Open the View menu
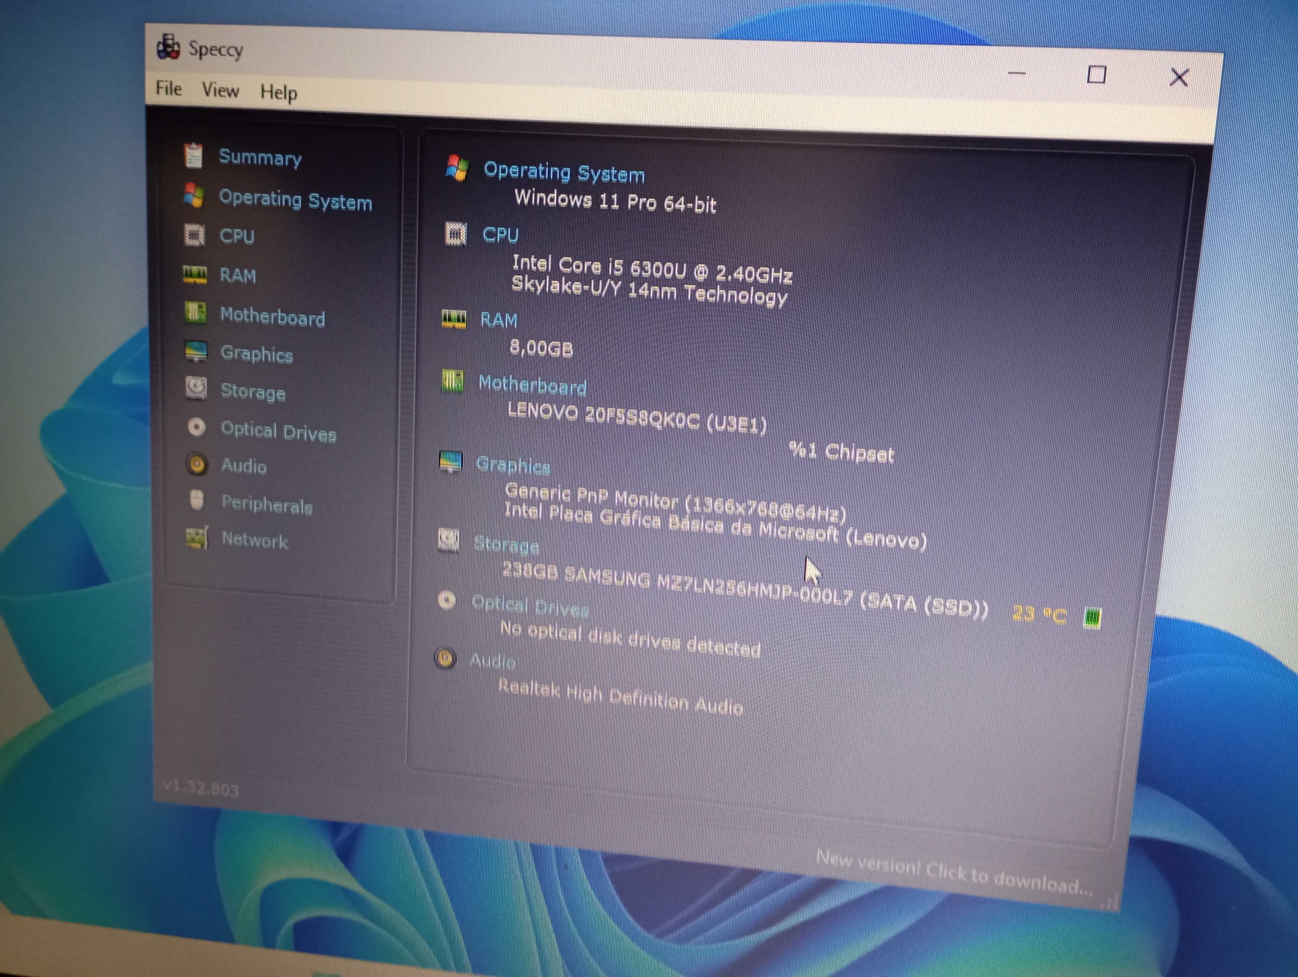This screenshot has height=977, width=1298. pos(220,90)
